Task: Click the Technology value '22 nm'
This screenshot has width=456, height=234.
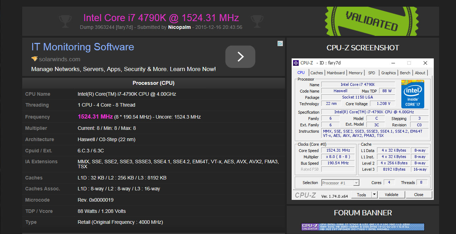Action: (x=331, y=103)
